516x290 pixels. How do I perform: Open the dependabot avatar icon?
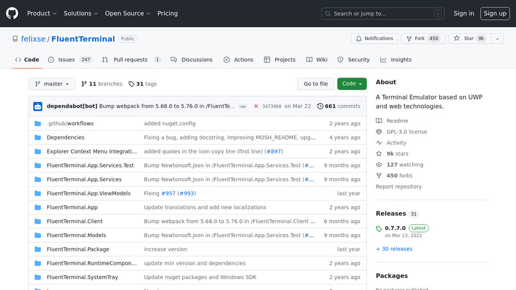pyautogui.click(x=38, y=106)
